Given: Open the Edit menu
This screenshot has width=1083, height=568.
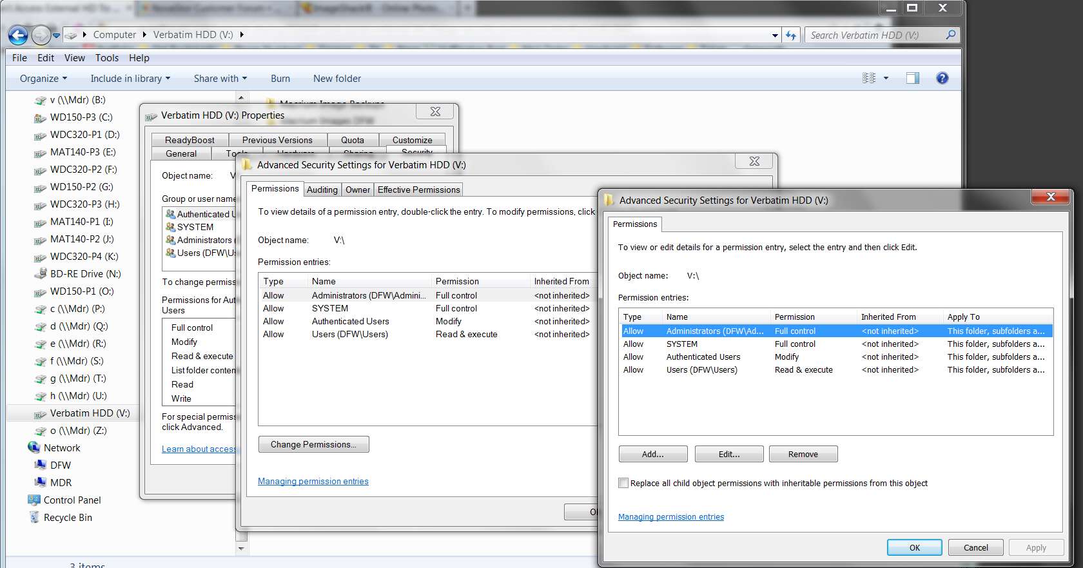Looking at the screenshot, I should 46,57.
